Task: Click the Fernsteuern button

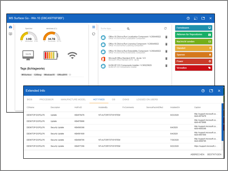Action: [x=193, y=28]
